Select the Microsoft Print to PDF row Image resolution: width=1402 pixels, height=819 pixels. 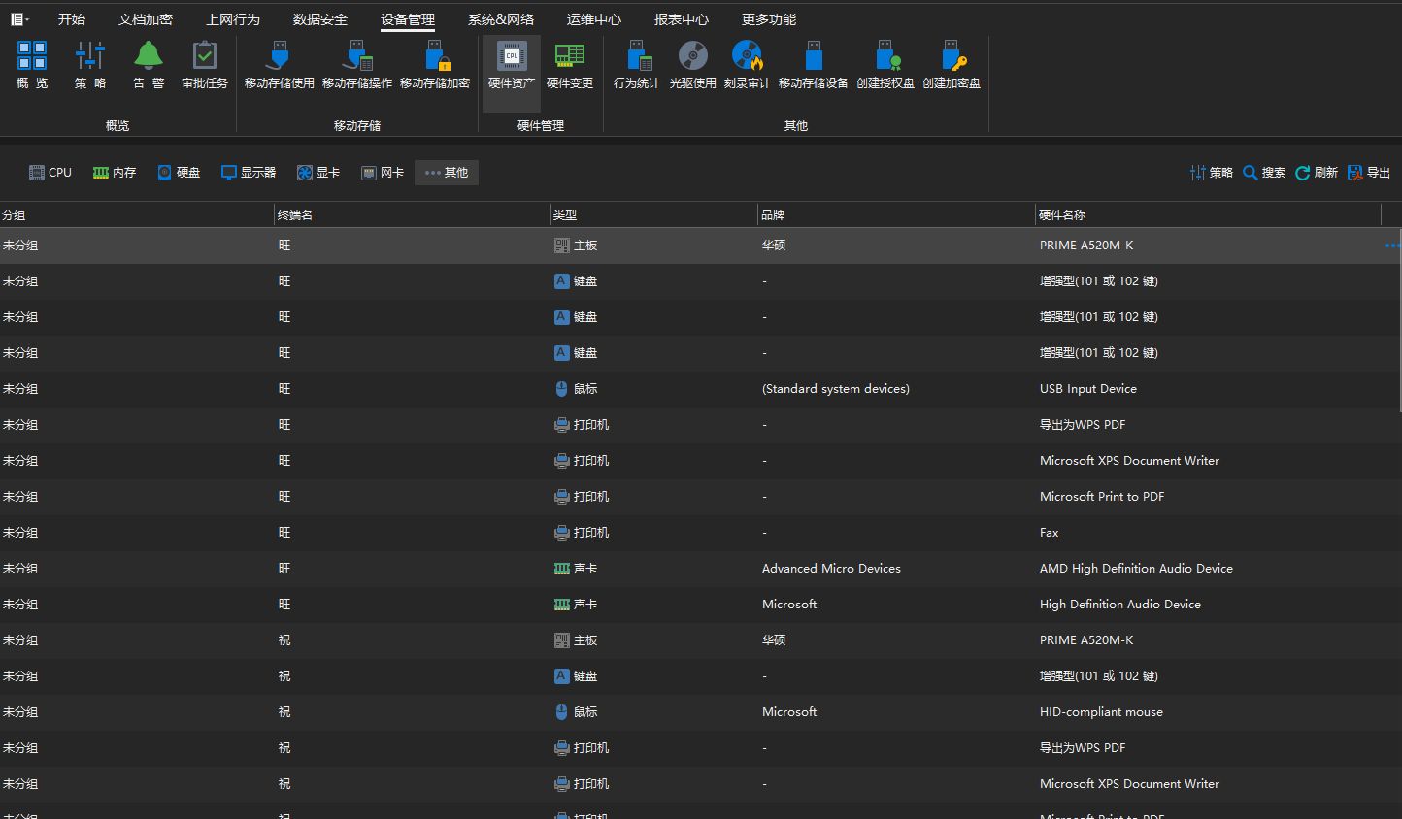pyautogui.click(x=701, y=497)
